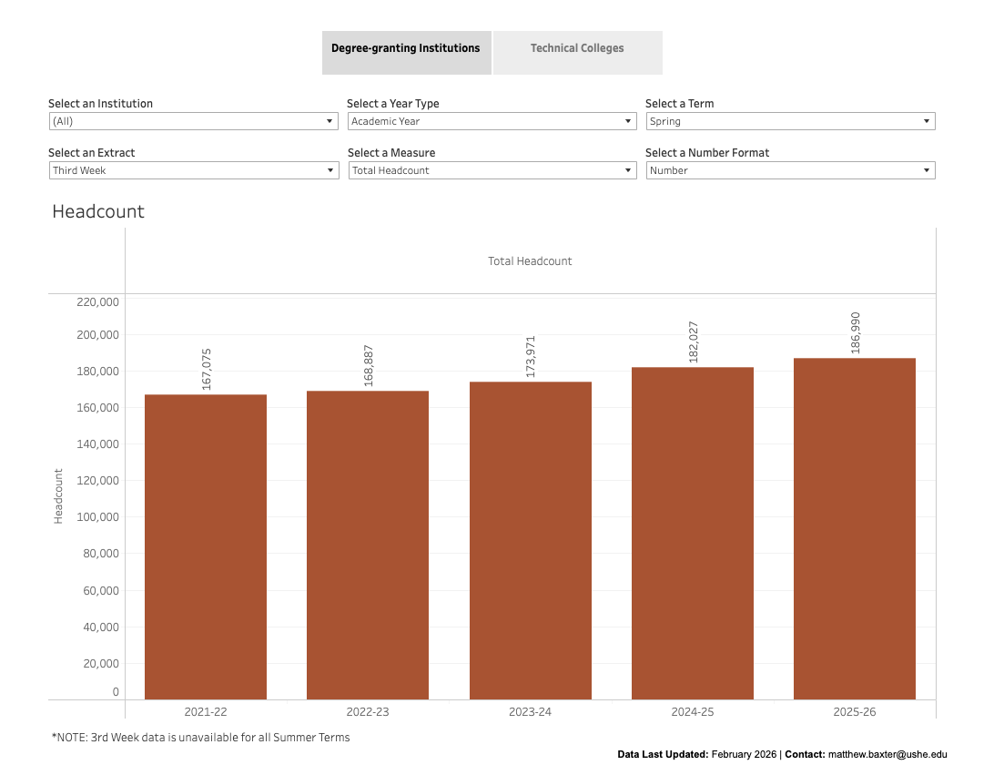Screen dimensions: 1004x765
Task: Open the Select an Institution dropdown
Action: (x=193, y=121)
